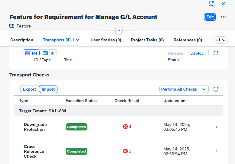Click the Status column header in transports

tap(174, 60)
